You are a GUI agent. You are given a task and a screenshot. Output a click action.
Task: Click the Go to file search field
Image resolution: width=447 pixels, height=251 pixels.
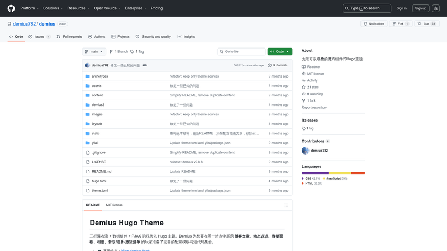241,51
